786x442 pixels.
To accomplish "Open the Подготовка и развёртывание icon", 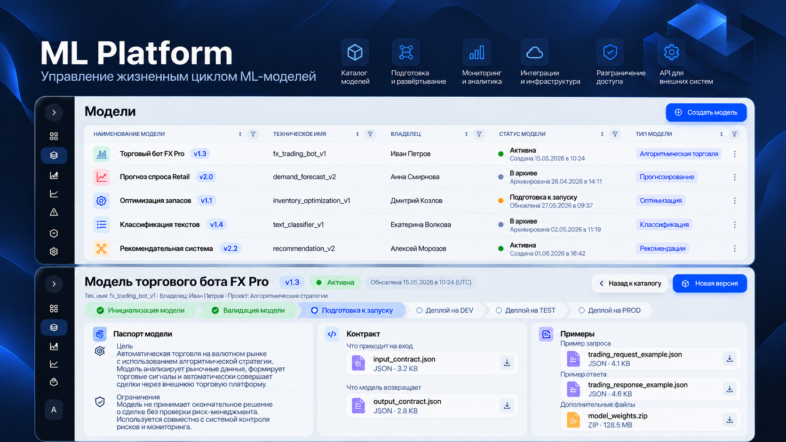I will point(406,52).
